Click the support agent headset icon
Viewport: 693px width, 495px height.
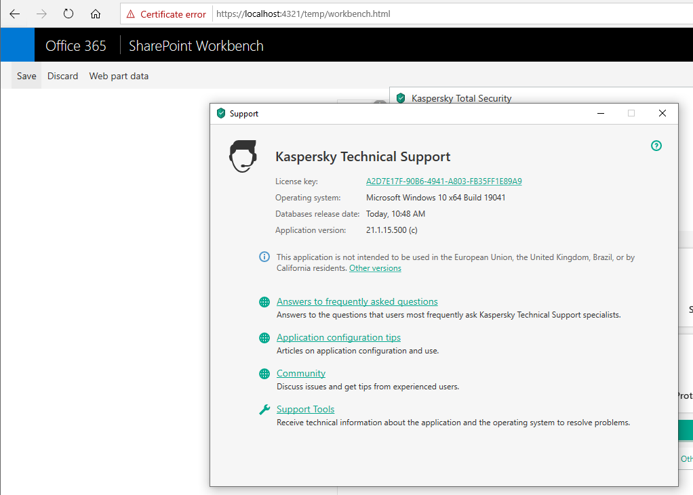(x=243, y=156)
